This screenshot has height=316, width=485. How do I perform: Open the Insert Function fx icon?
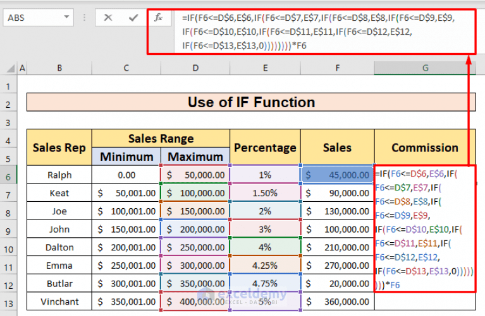158,18
